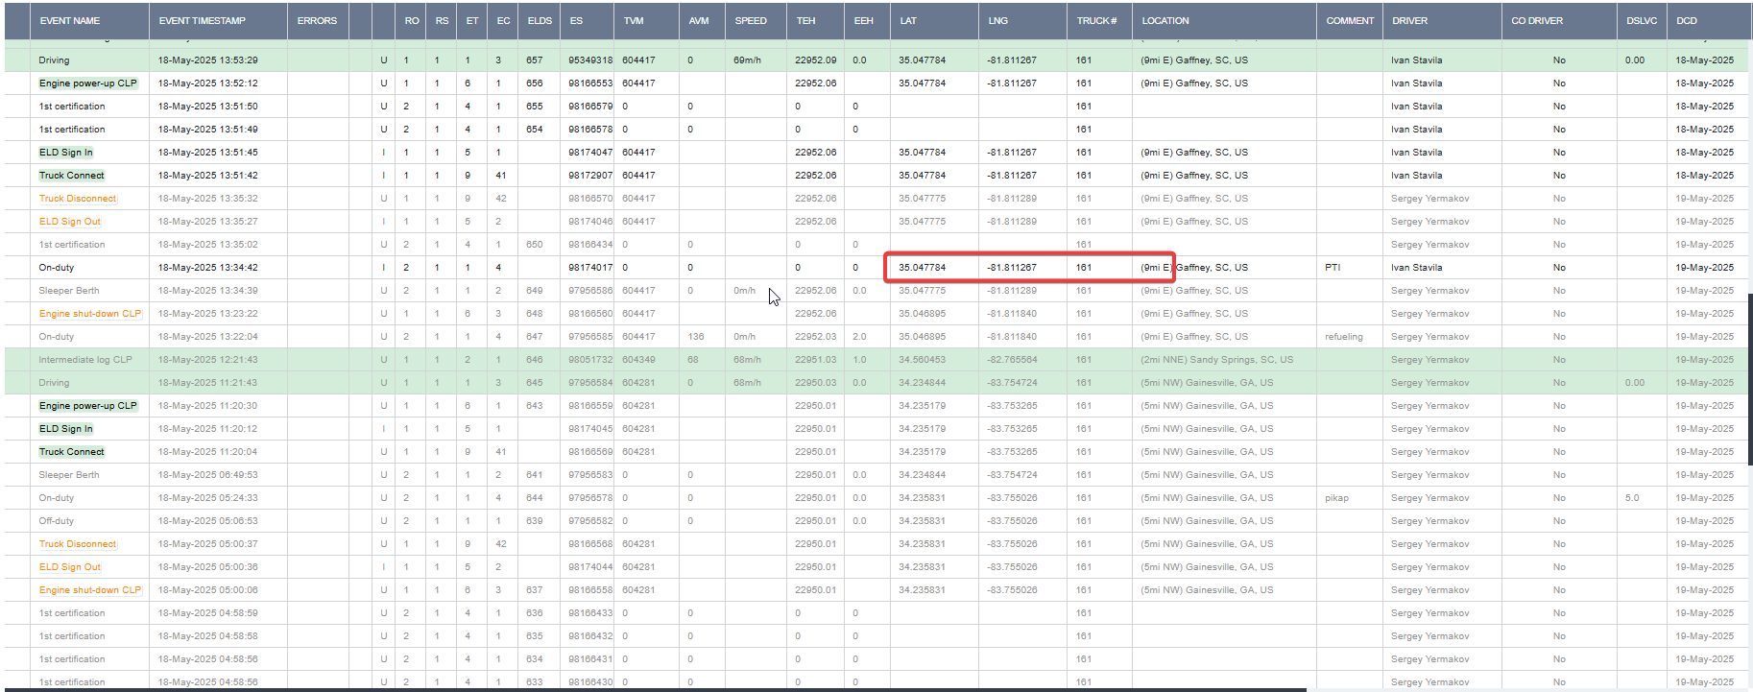Click the ERRORS column header
1753x692 pixels.
(x=317, y=20)
